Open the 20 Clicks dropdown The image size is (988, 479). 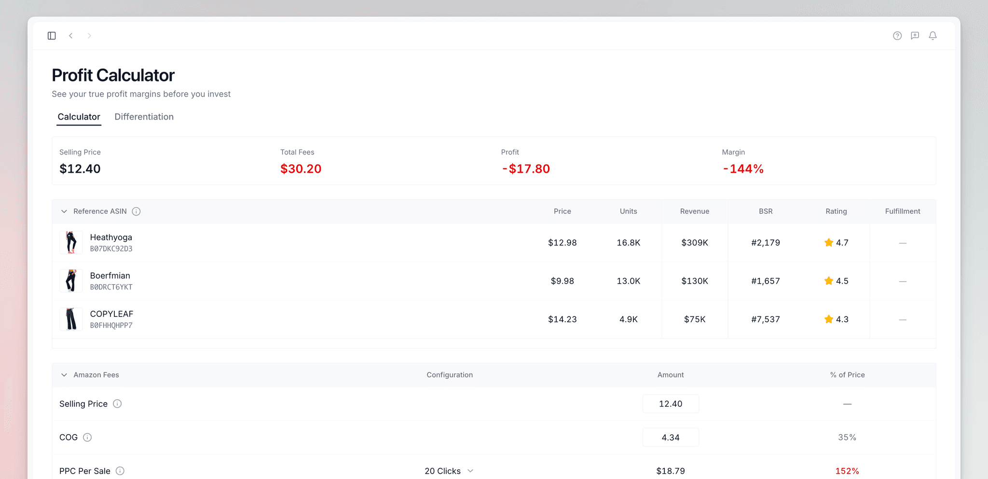449,471
